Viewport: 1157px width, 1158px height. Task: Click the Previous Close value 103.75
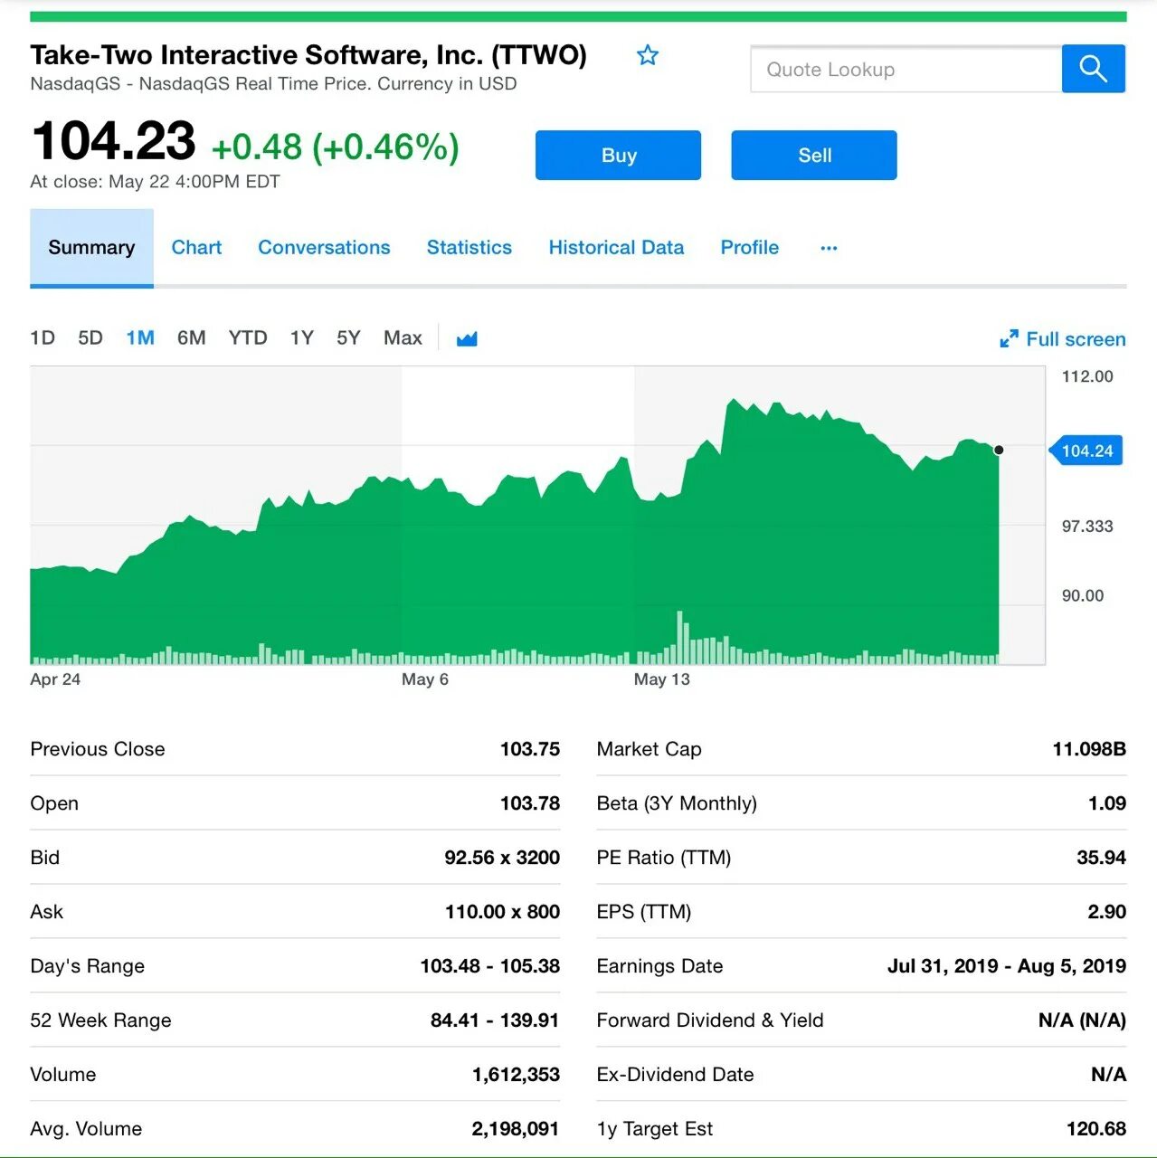point(530,749)
